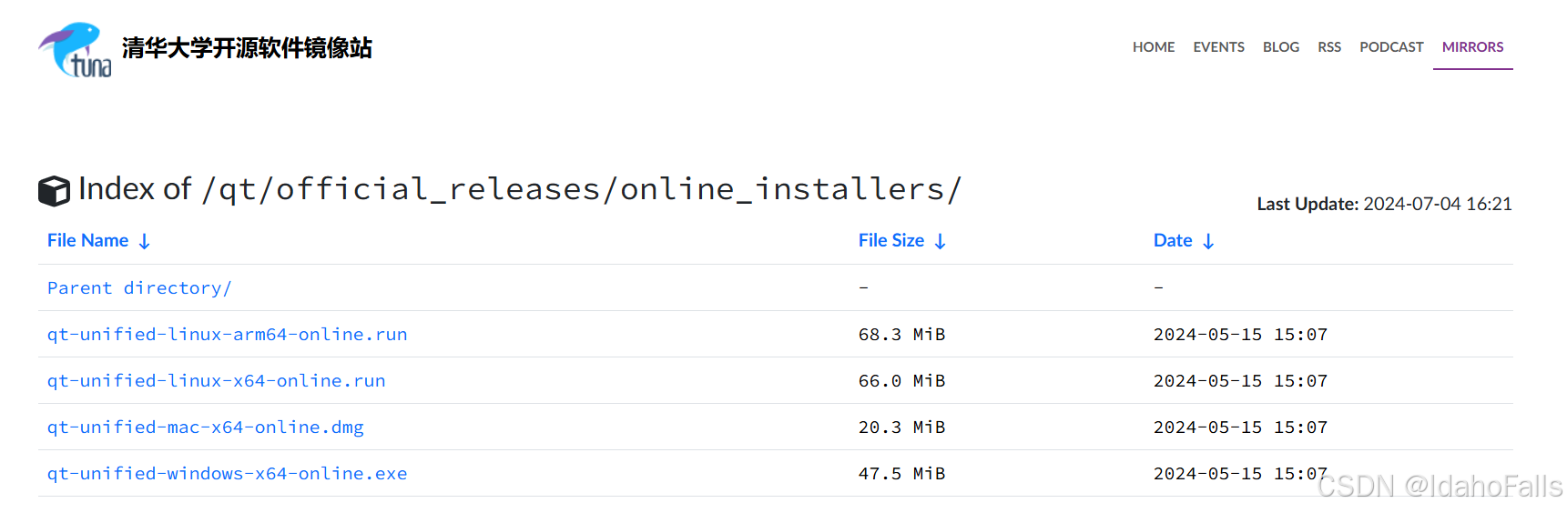The height and width of the screenshot is (513, 1567).
Task: Click the 66.0 MiB file size cell
Action: coord(901,381)
